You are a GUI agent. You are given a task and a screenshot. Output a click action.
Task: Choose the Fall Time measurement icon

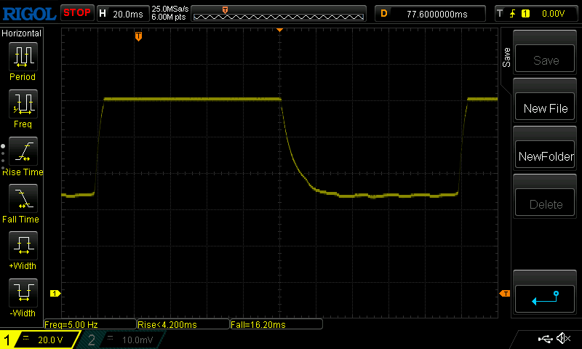[23, 198]
